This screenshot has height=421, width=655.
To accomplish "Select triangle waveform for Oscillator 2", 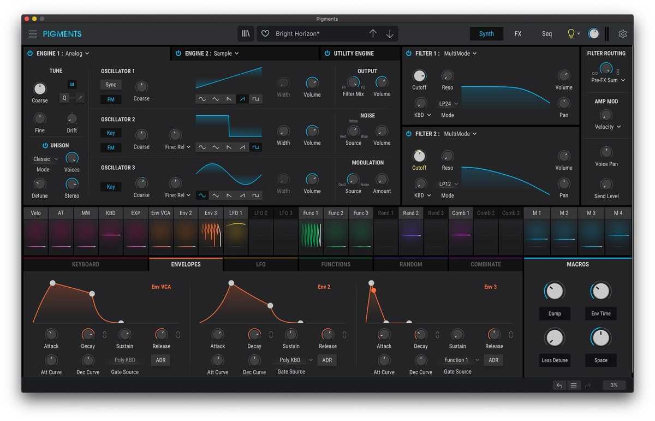I will tap(216, 147).
